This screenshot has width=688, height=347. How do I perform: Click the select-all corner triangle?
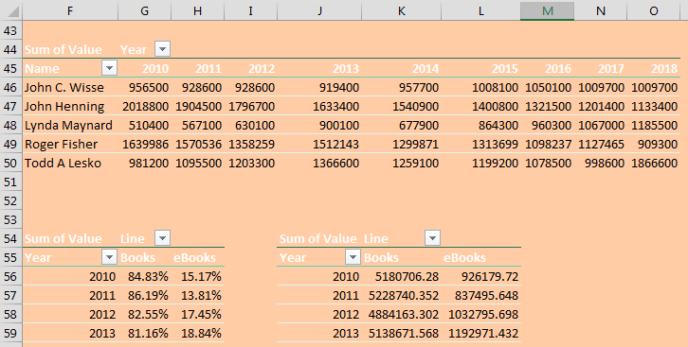point(11,10)
